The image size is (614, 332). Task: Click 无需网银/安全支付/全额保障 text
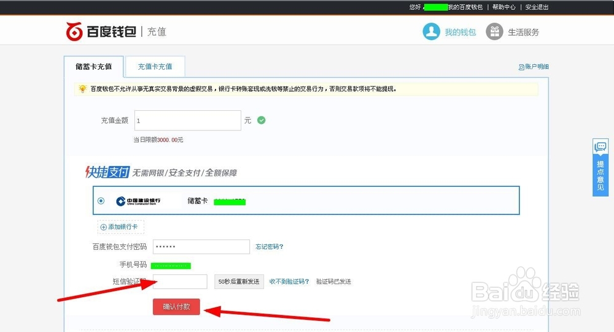pos(184,173)
